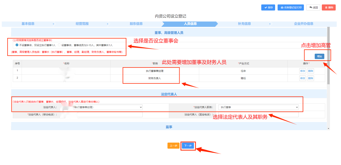The height and width of the screenshot is (165, 341).
Task: Click the down arrow of the vertical scrollbar
Action: (x=328, y=128)
